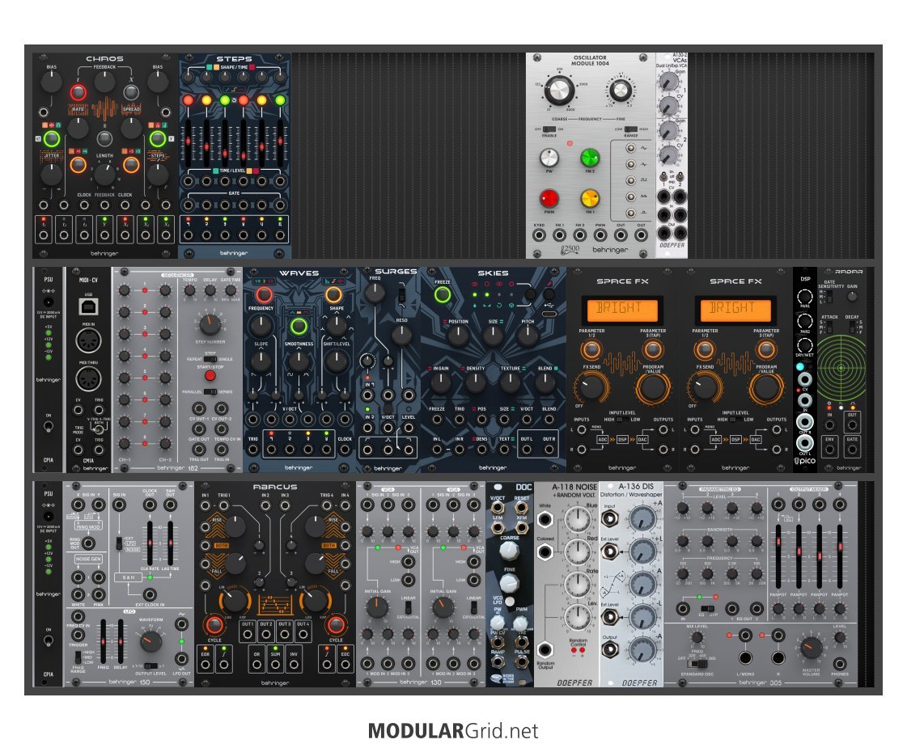The height and width of the screenshot is (748, 907).
Task: Click the DENSITY knob on SKIES
Action: click(476, 382)
